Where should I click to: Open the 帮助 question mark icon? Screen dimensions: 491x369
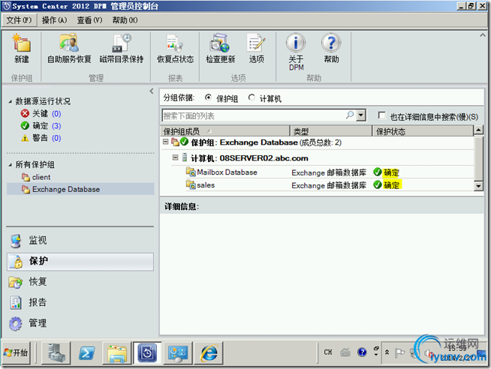(x=331, y=43)
